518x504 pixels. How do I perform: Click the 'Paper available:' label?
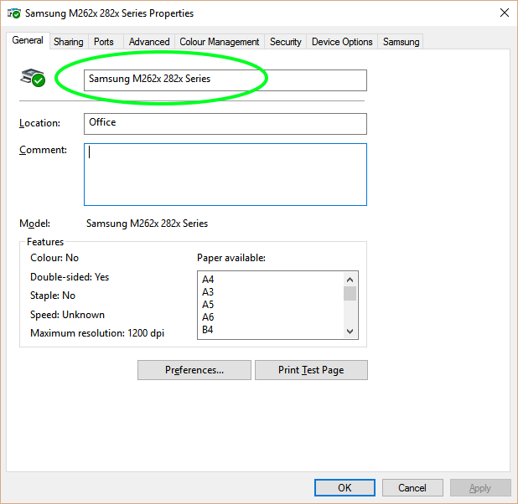click(231, 258)
